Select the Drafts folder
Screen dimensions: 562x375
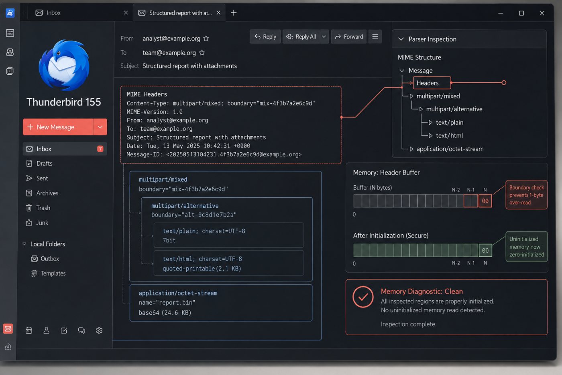65,164
